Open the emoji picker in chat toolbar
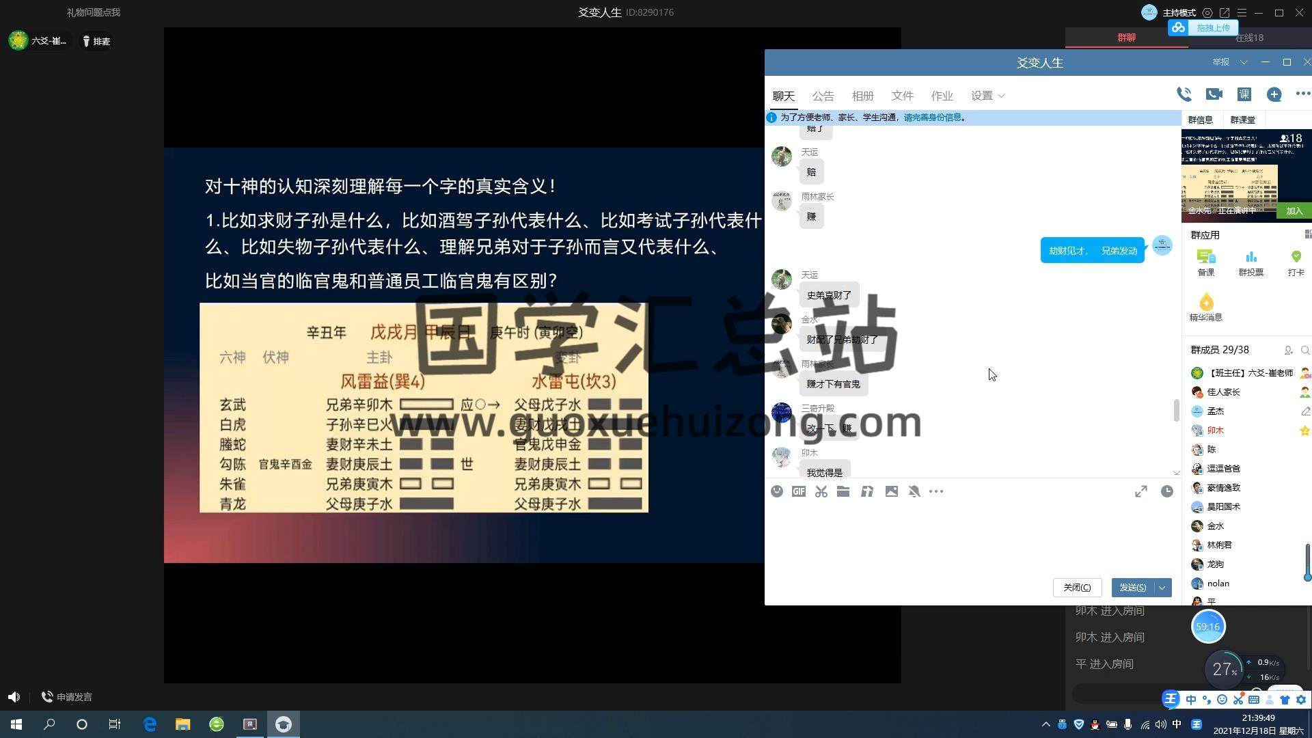Image resolution: width=1312 pixels, height=738 pixels. [777, 491]
